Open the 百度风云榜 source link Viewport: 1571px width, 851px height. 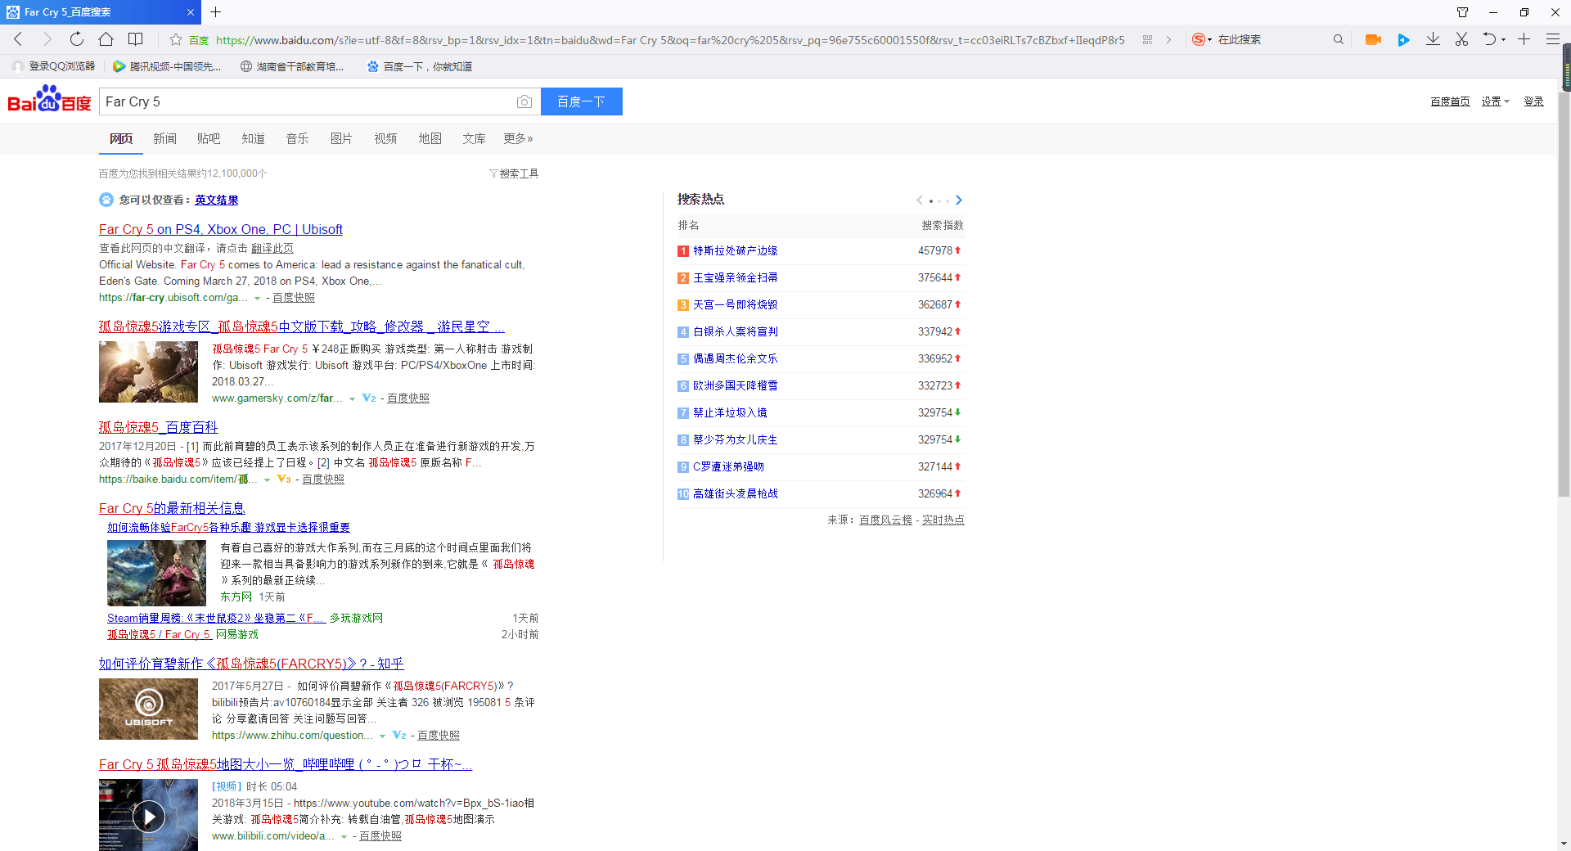[885, 520]
